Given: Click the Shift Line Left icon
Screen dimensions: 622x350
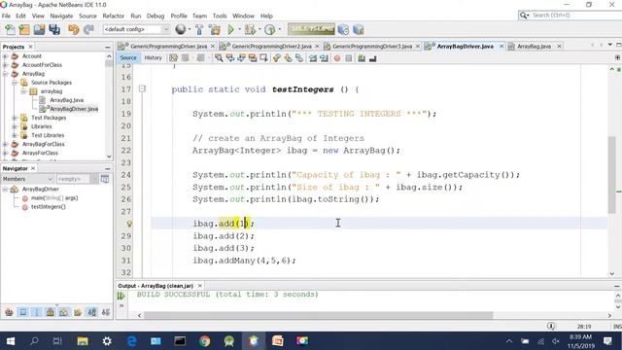Looking at the screenshot, I should (313, 58).
